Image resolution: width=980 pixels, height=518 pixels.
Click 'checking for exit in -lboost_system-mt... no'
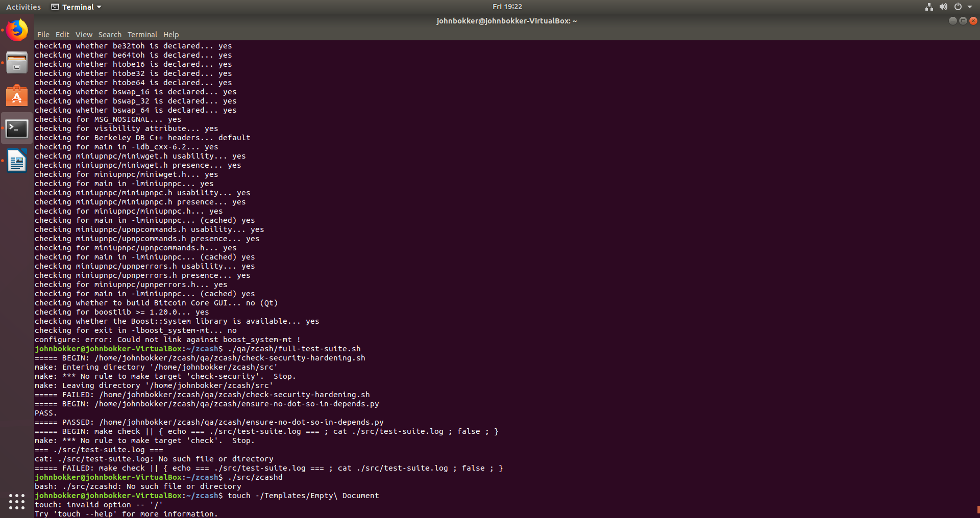tap(136, 330)
